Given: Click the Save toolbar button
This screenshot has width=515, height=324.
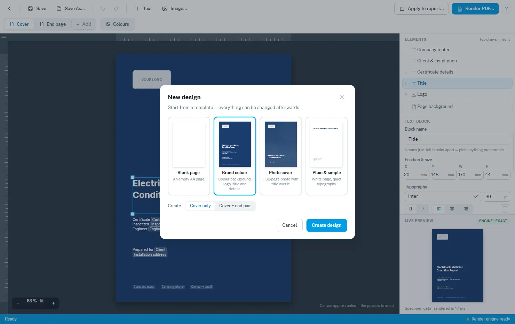Looking at the screenshot, I should 37,9.
